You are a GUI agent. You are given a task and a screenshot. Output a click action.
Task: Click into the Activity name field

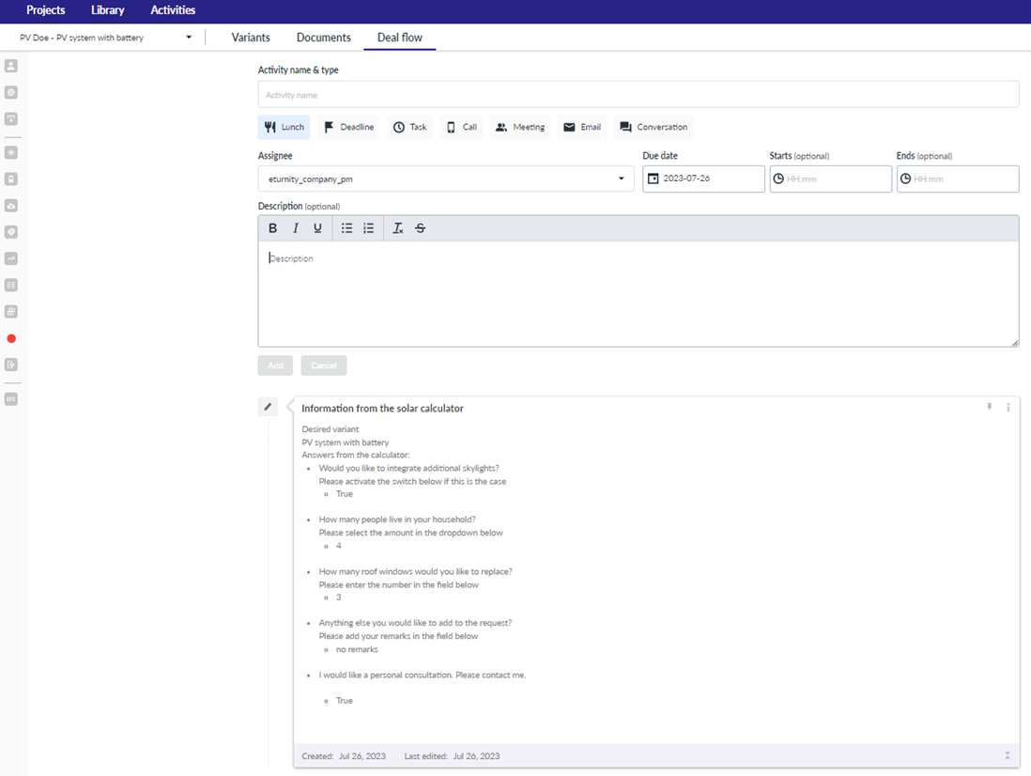click(x=638, y=95)
